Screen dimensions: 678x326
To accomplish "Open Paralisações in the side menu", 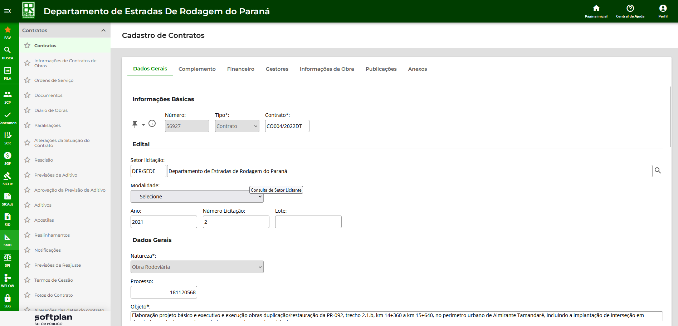I will pos(48,125).
